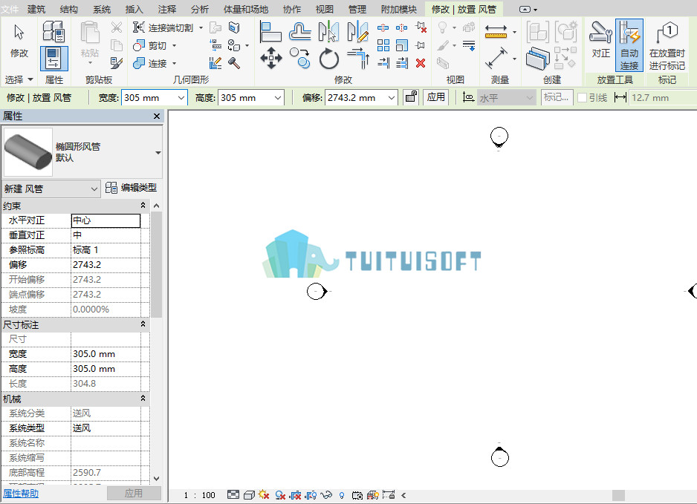Enable the 引线 leader checkbox

click(582, 98)
